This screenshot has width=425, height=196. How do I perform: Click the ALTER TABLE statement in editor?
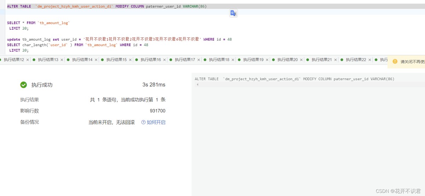tap(107, 6)
